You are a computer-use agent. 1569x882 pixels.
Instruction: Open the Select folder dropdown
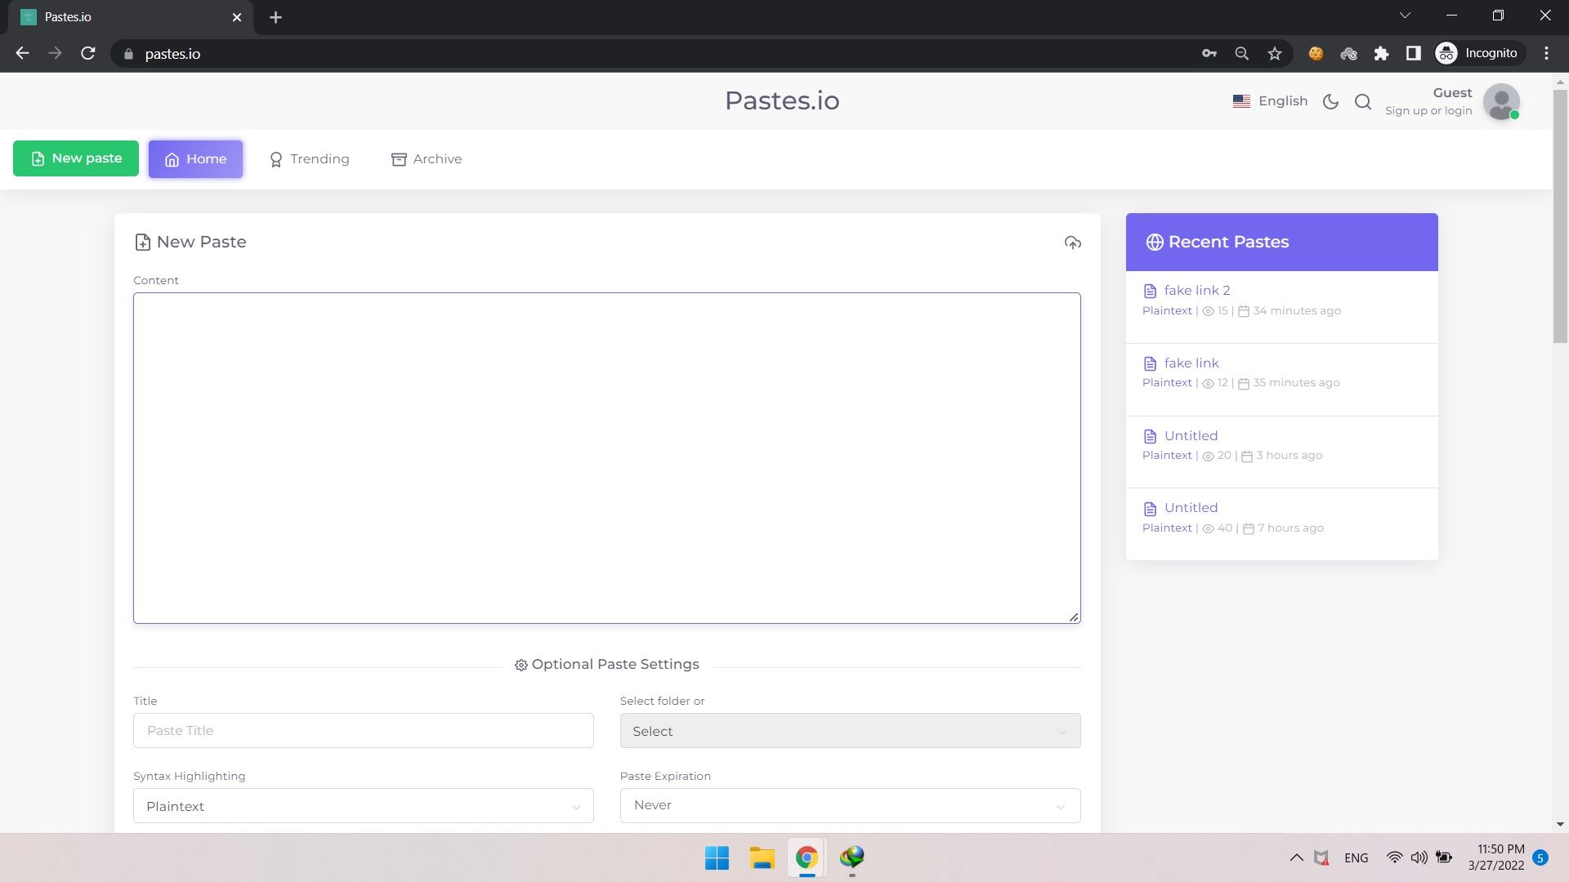click(x=850, y=730)
